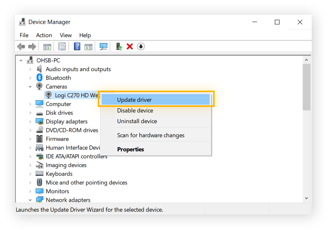Screen dimensions: 328x232
Task: Collapse the Cameras category
Action: coord(30,87)
